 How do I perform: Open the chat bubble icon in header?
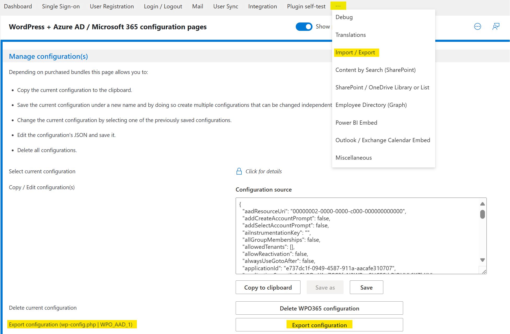coord(477,26)
